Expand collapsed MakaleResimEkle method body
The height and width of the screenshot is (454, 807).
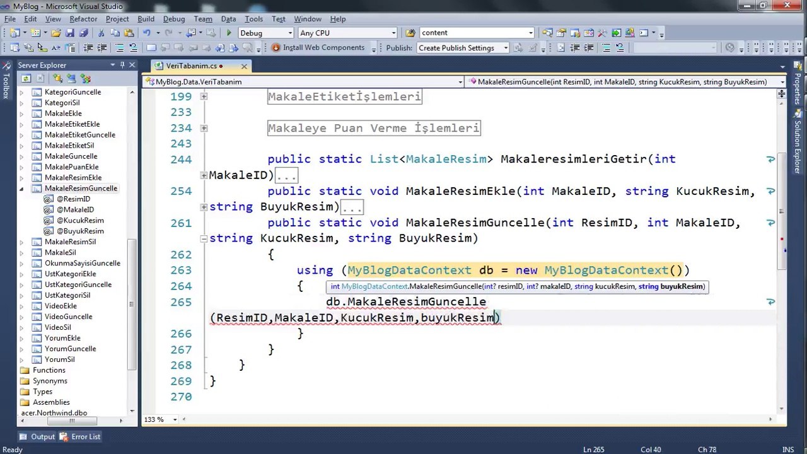click(x=204, y=207)
